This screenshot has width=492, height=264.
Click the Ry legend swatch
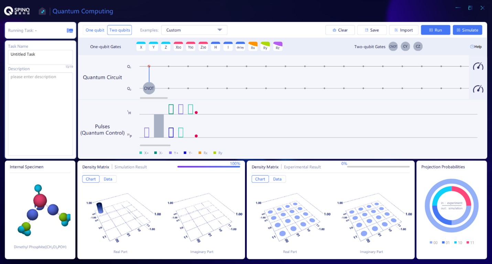click(x=215, y=153)
